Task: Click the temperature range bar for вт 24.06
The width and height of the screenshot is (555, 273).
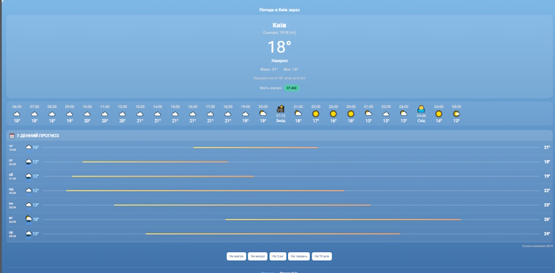Action: (x=343, y=219)
